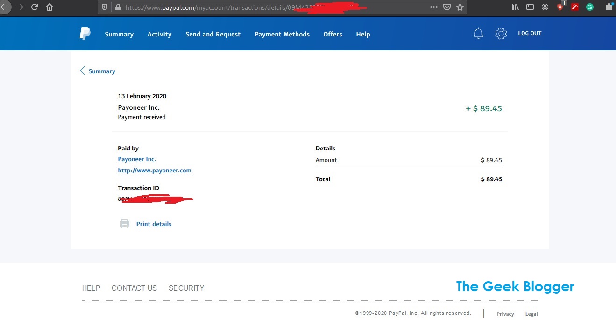
Task: Open footer Privacy link
Action: [505, 314]
